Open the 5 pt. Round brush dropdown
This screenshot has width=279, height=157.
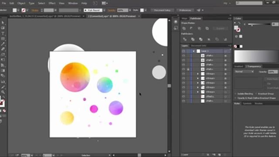click(104, 10)
